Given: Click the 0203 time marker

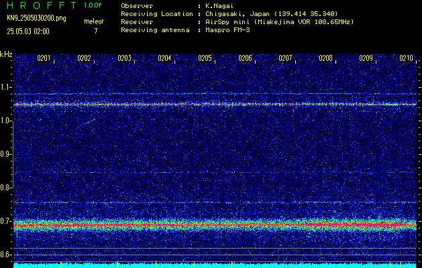Looking at the screenshot, I should coord(124,58).
